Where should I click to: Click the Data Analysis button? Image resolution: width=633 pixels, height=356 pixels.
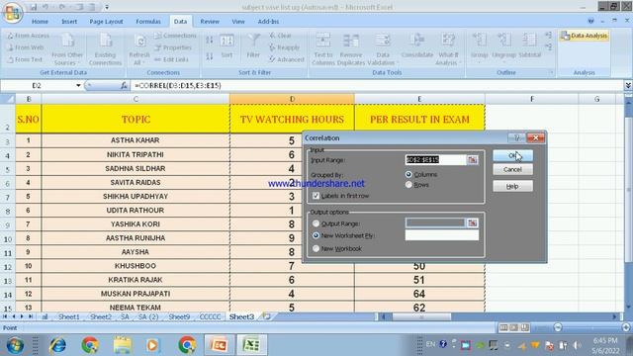coord(585,36)
